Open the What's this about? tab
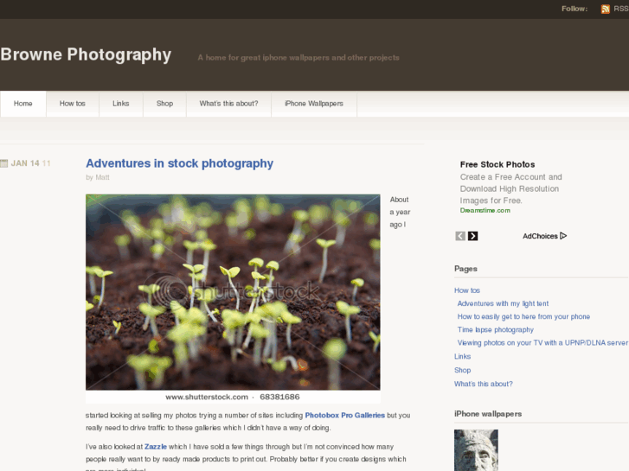The width and height of the screenshot is (629, 471). pos(228,104)
